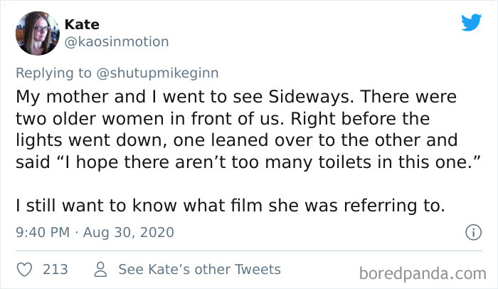Select the 213 likes count

coord(55,270)
